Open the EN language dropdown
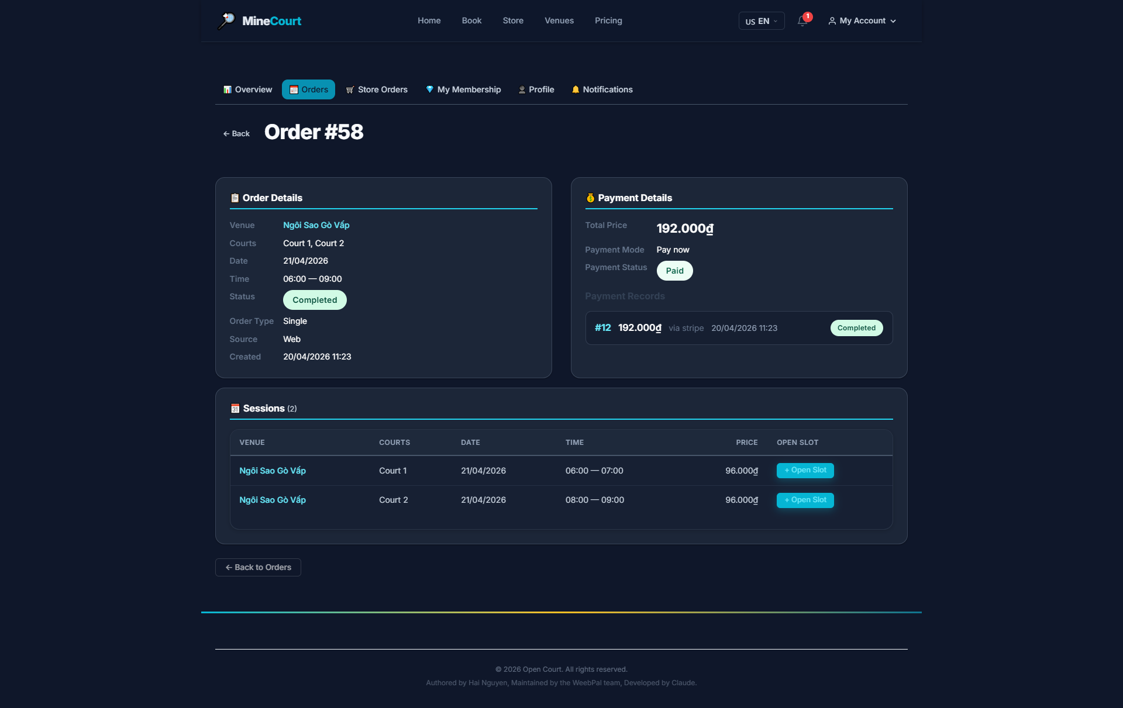The width and height of the screenshot is (1123, 708). pos(762,21)
